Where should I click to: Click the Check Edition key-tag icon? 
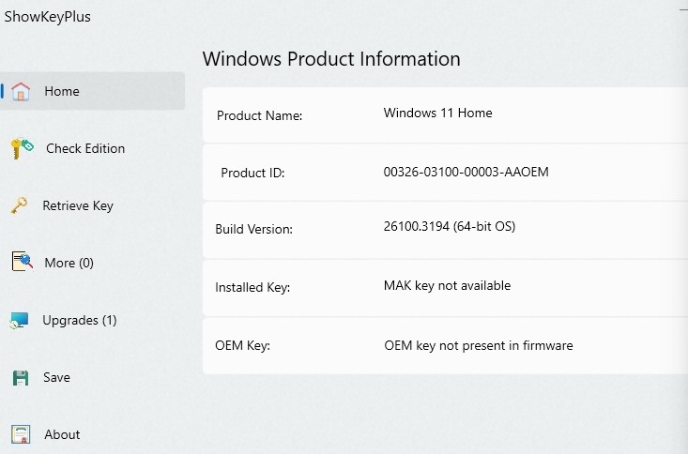click(x=22, y=149)
